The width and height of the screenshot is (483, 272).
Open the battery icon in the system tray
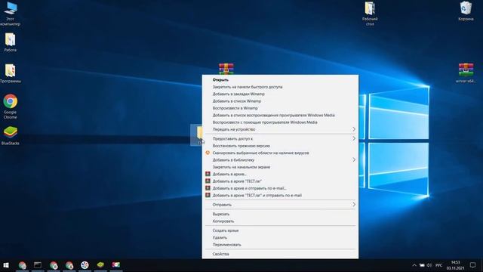click(422, 265)
